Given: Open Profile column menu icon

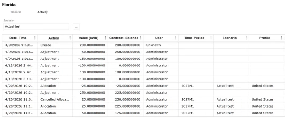Looking at the screenshot, I should click(x=281, y=38).
